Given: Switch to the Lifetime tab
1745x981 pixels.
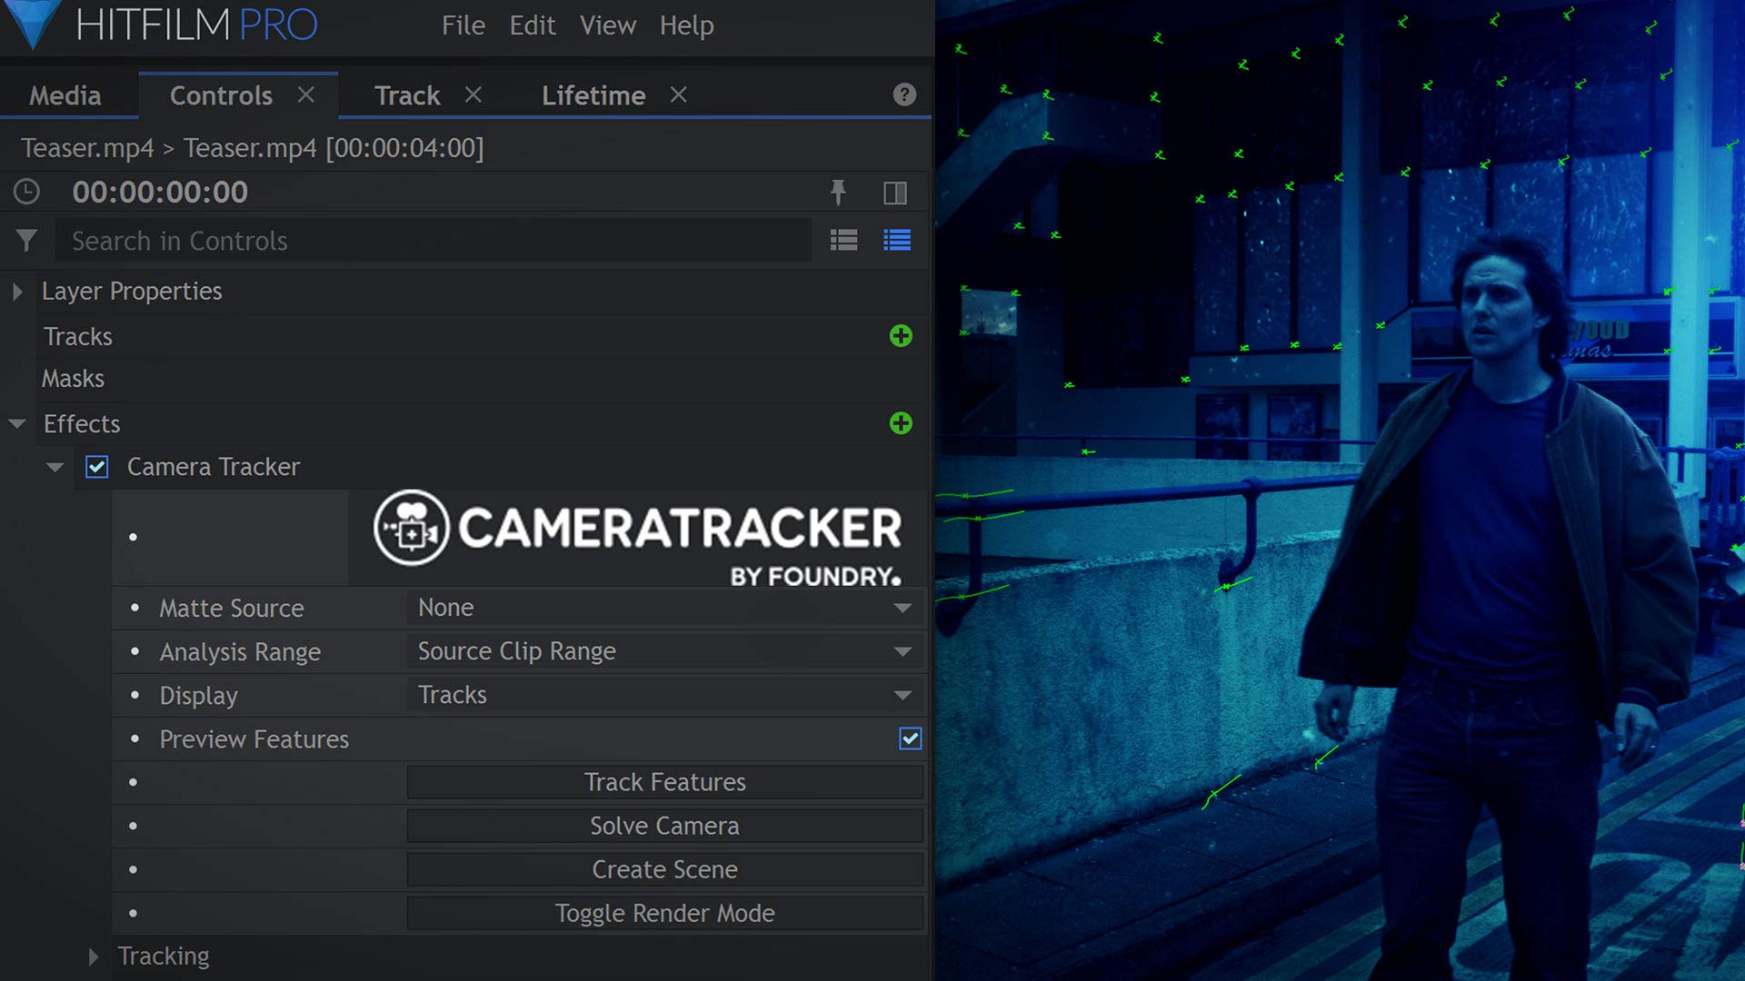Looking at the screenshot, I should [x=593, y=95].
